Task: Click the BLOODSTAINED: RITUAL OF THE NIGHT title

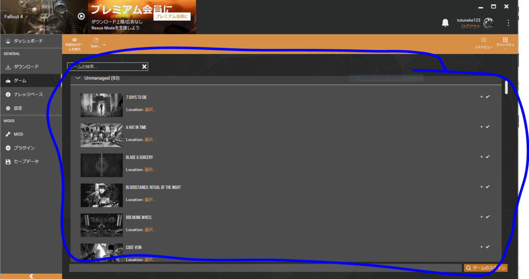Action: tap(153, 187)
